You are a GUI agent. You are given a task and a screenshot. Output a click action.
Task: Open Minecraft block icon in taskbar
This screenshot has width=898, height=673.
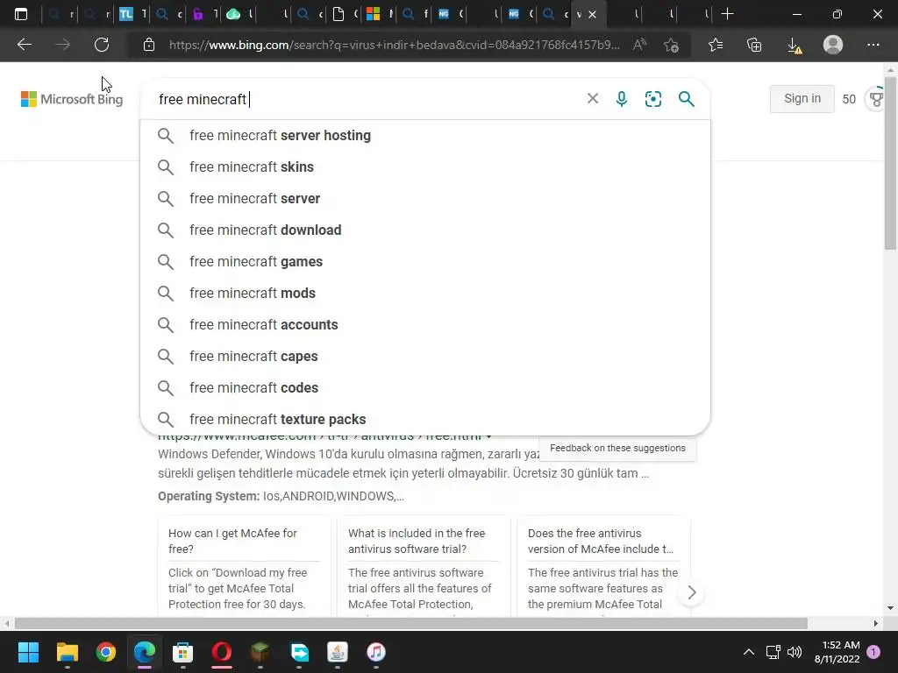pos(260,652)
